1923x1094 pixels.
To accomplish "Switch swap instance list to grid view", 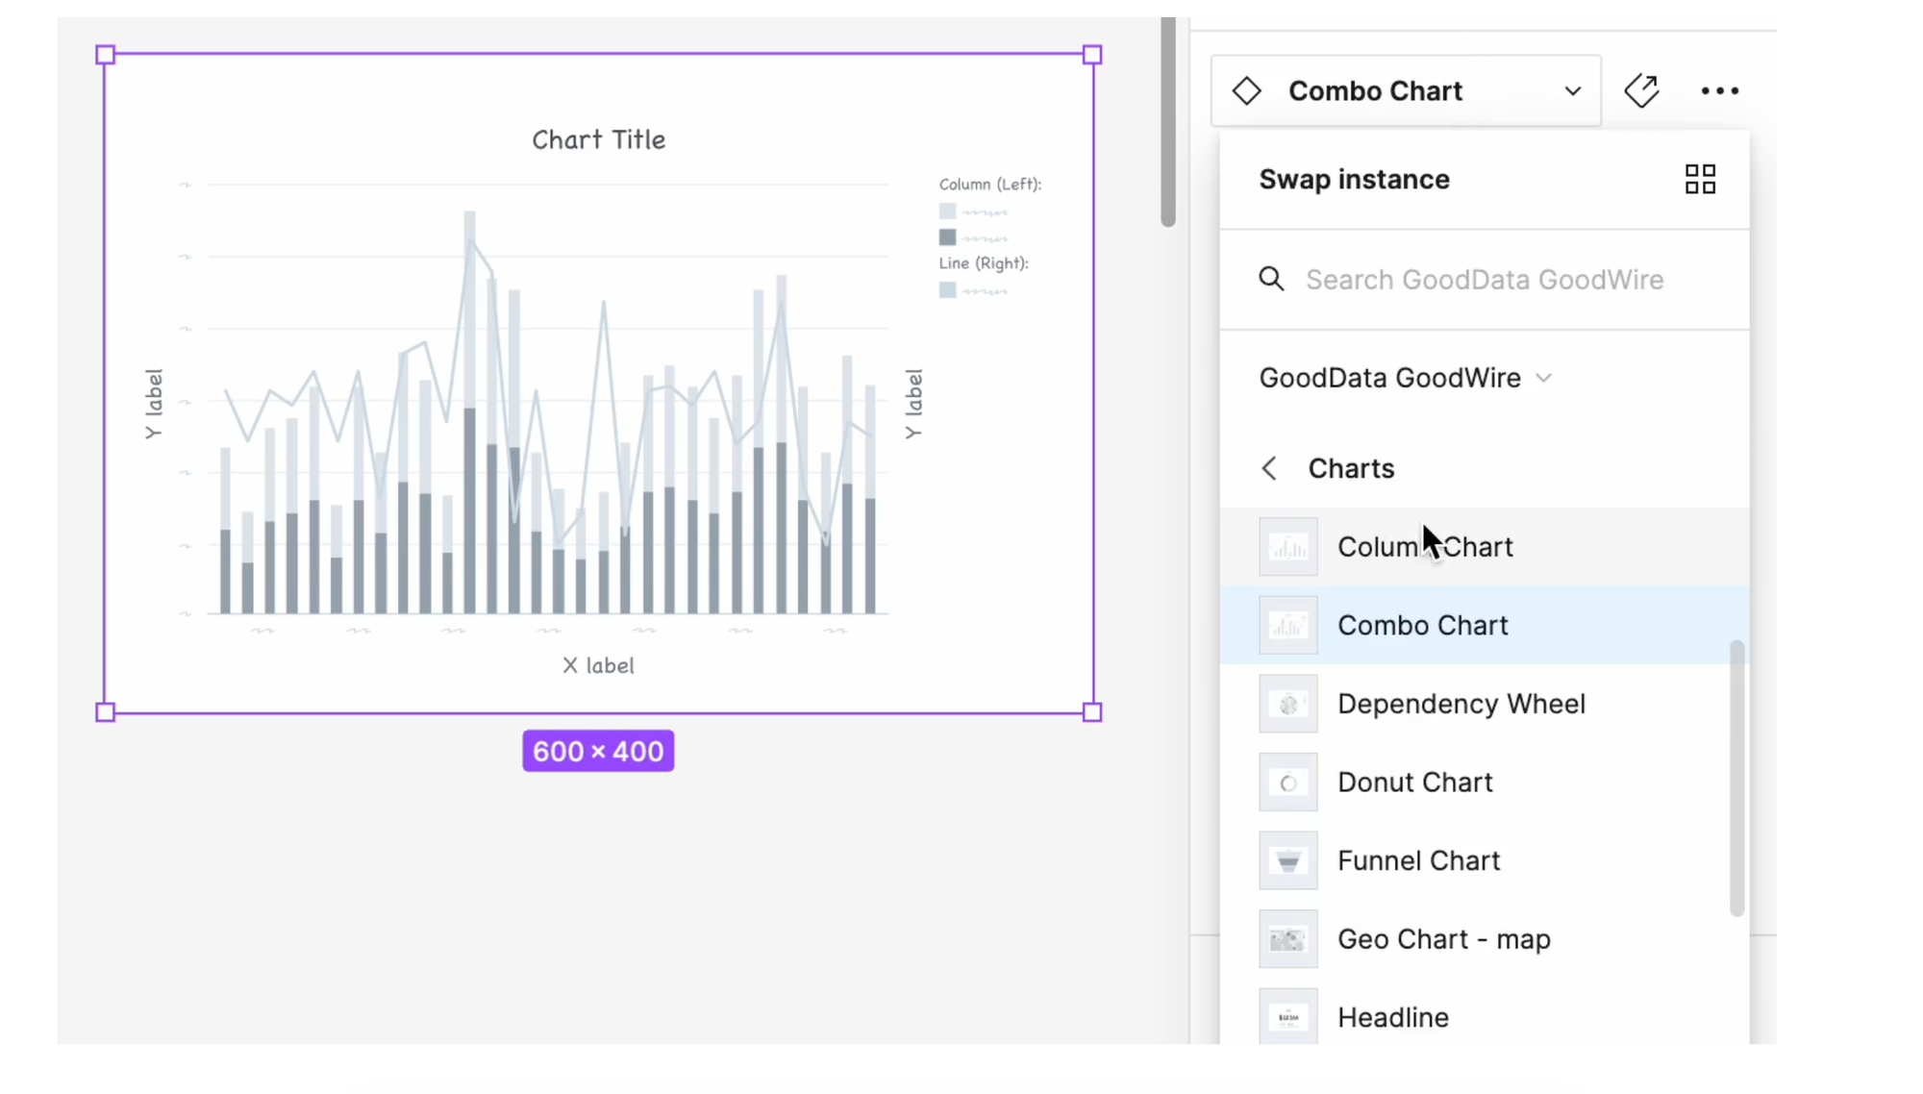I will [1700, 179].
